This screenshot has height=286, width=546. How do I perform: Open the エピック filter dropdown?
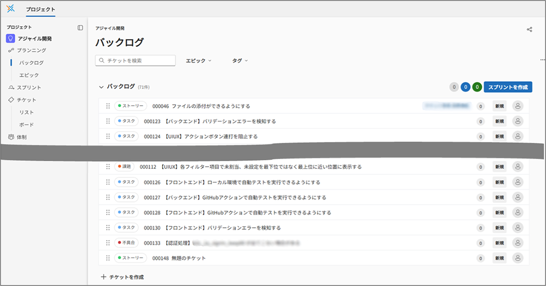(198, 60)
